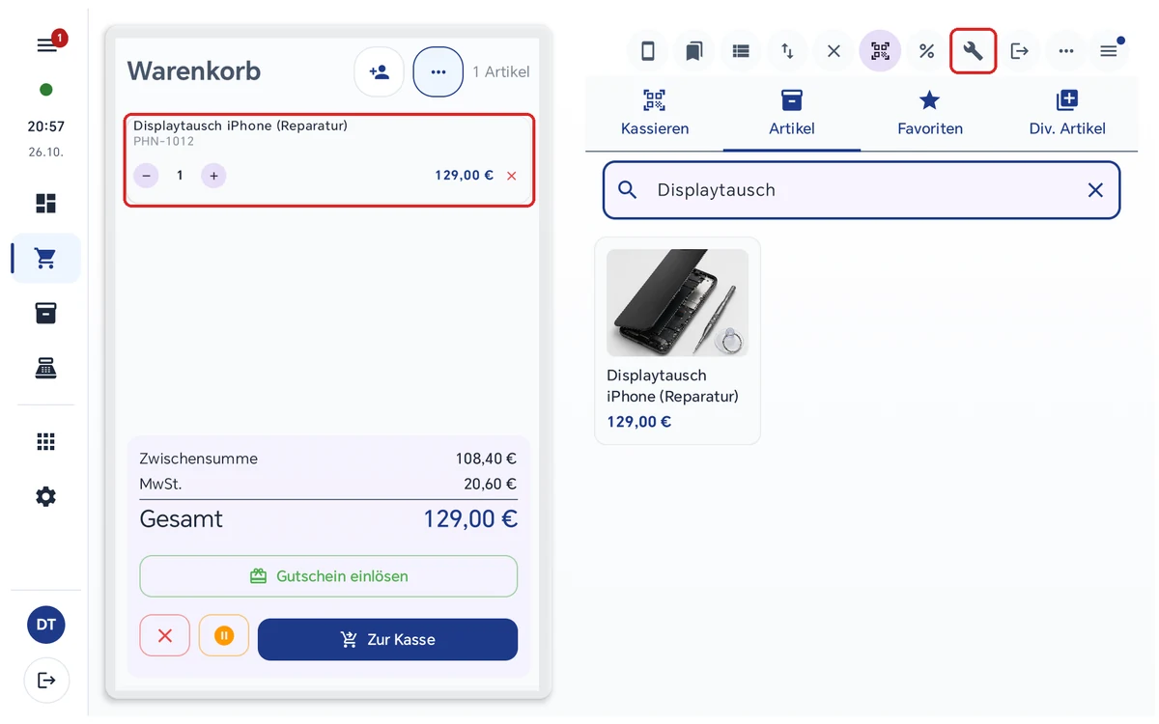The height and width of the screenshot is (724, 1159).
Task: Open the cash register sidebar icon
Action: coord(45,368)
